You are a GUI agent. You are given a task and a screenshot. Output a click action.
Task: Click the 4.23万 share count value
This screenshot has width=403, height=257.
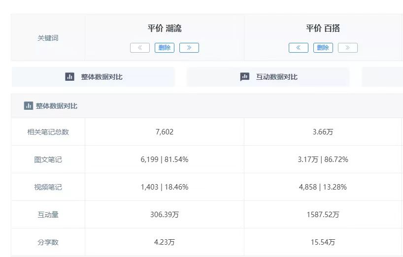click(165, 242)
